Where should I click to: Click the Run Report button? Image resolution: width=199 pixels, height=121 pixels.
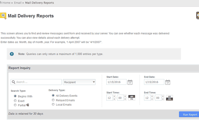189,114
